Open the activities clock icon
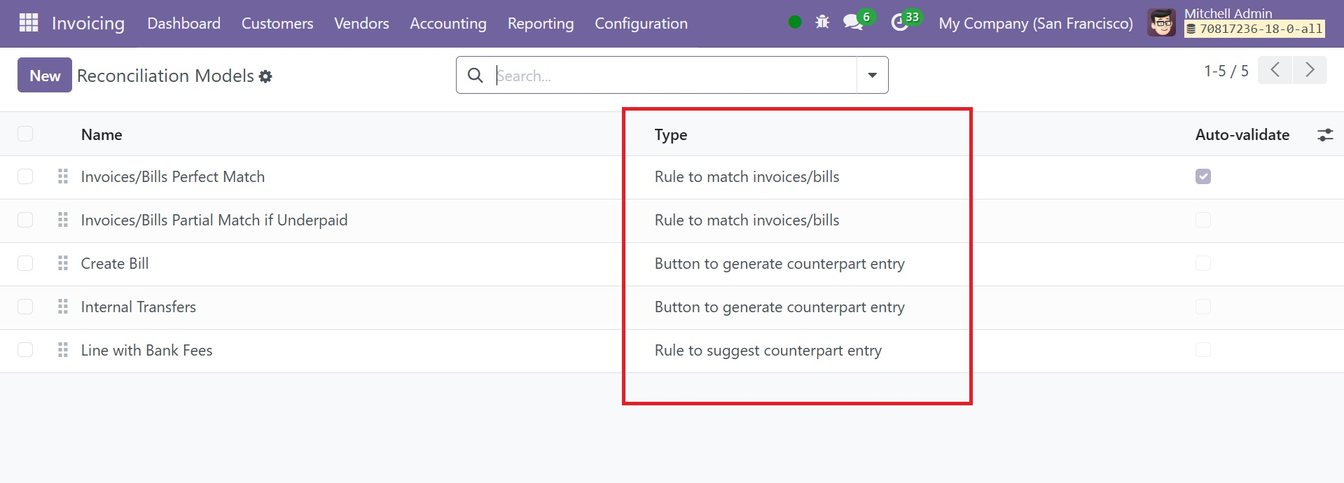Viewport: 1344px width, 483px height. click(x=899, y=23)
